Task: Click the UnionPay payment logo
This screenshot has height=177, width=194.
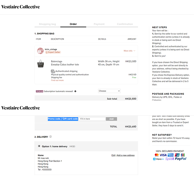Action: pyautogui.click(x=177, y=155)
